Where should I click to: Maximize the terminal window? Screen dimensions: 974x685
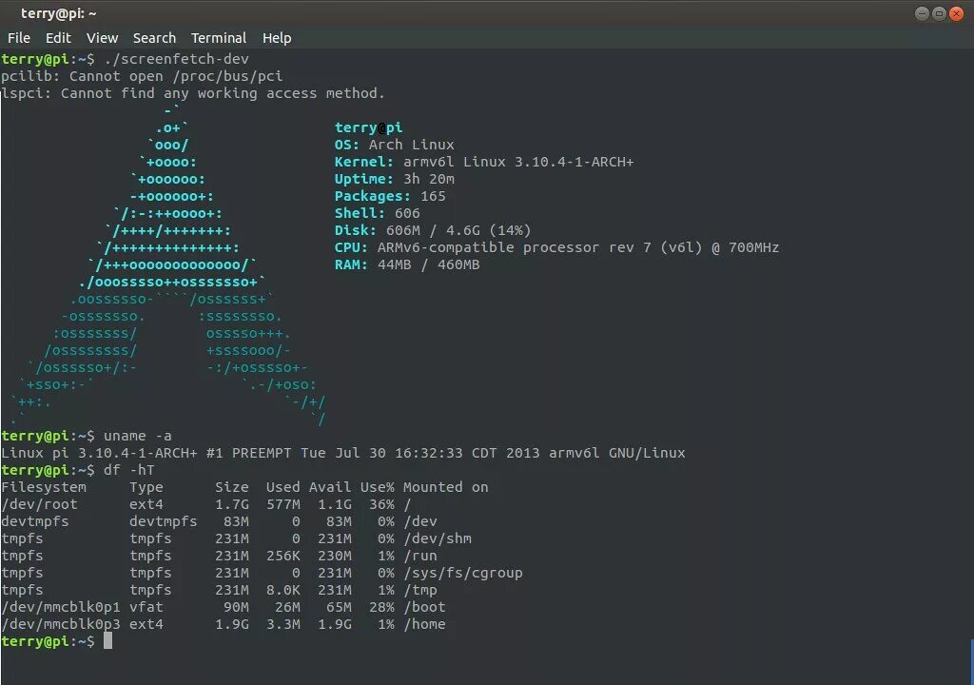939,13
